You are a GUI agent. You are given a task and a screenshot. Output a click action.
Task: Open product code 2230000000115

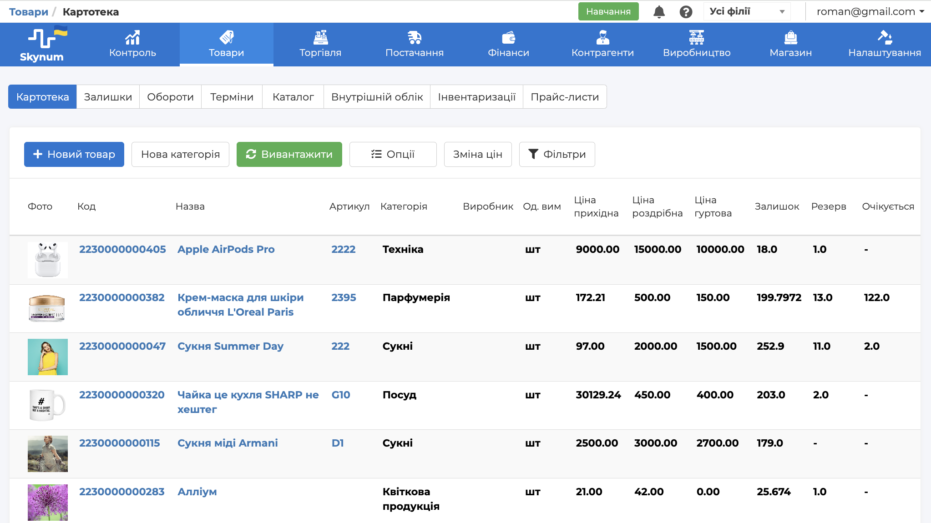[x=120, y=443]
